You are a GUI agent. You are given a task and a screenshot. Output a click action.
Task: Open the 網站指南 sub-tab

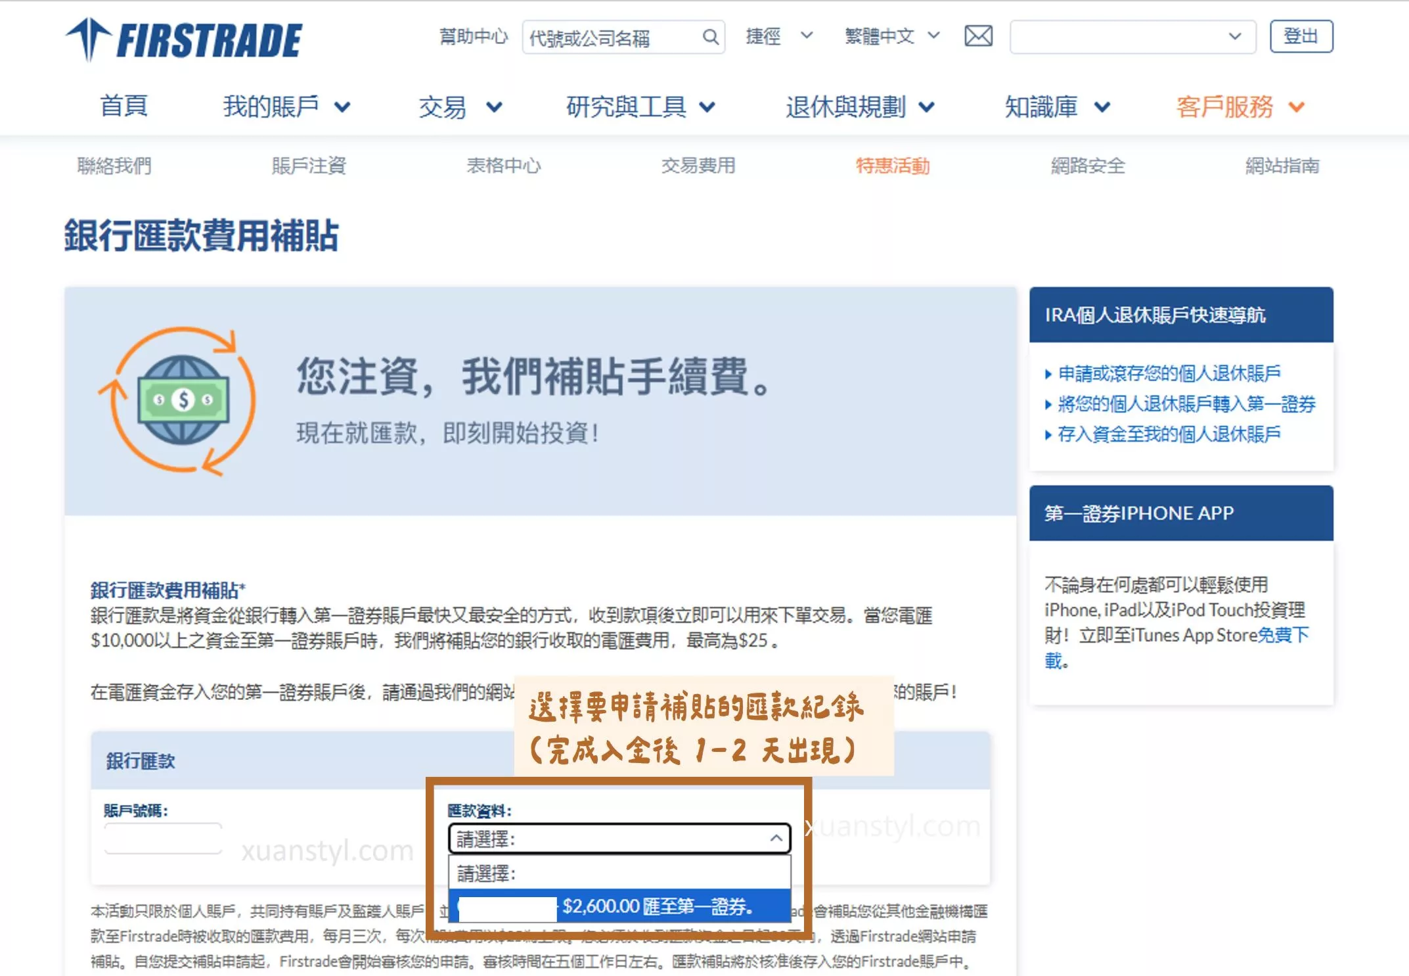click(1282, 166)
